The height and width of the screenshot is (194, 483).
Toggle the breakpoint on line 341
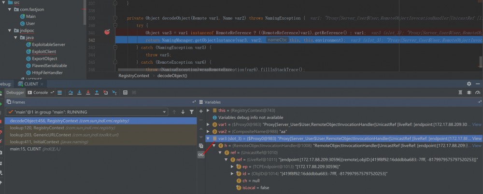(x=107, y=32)
